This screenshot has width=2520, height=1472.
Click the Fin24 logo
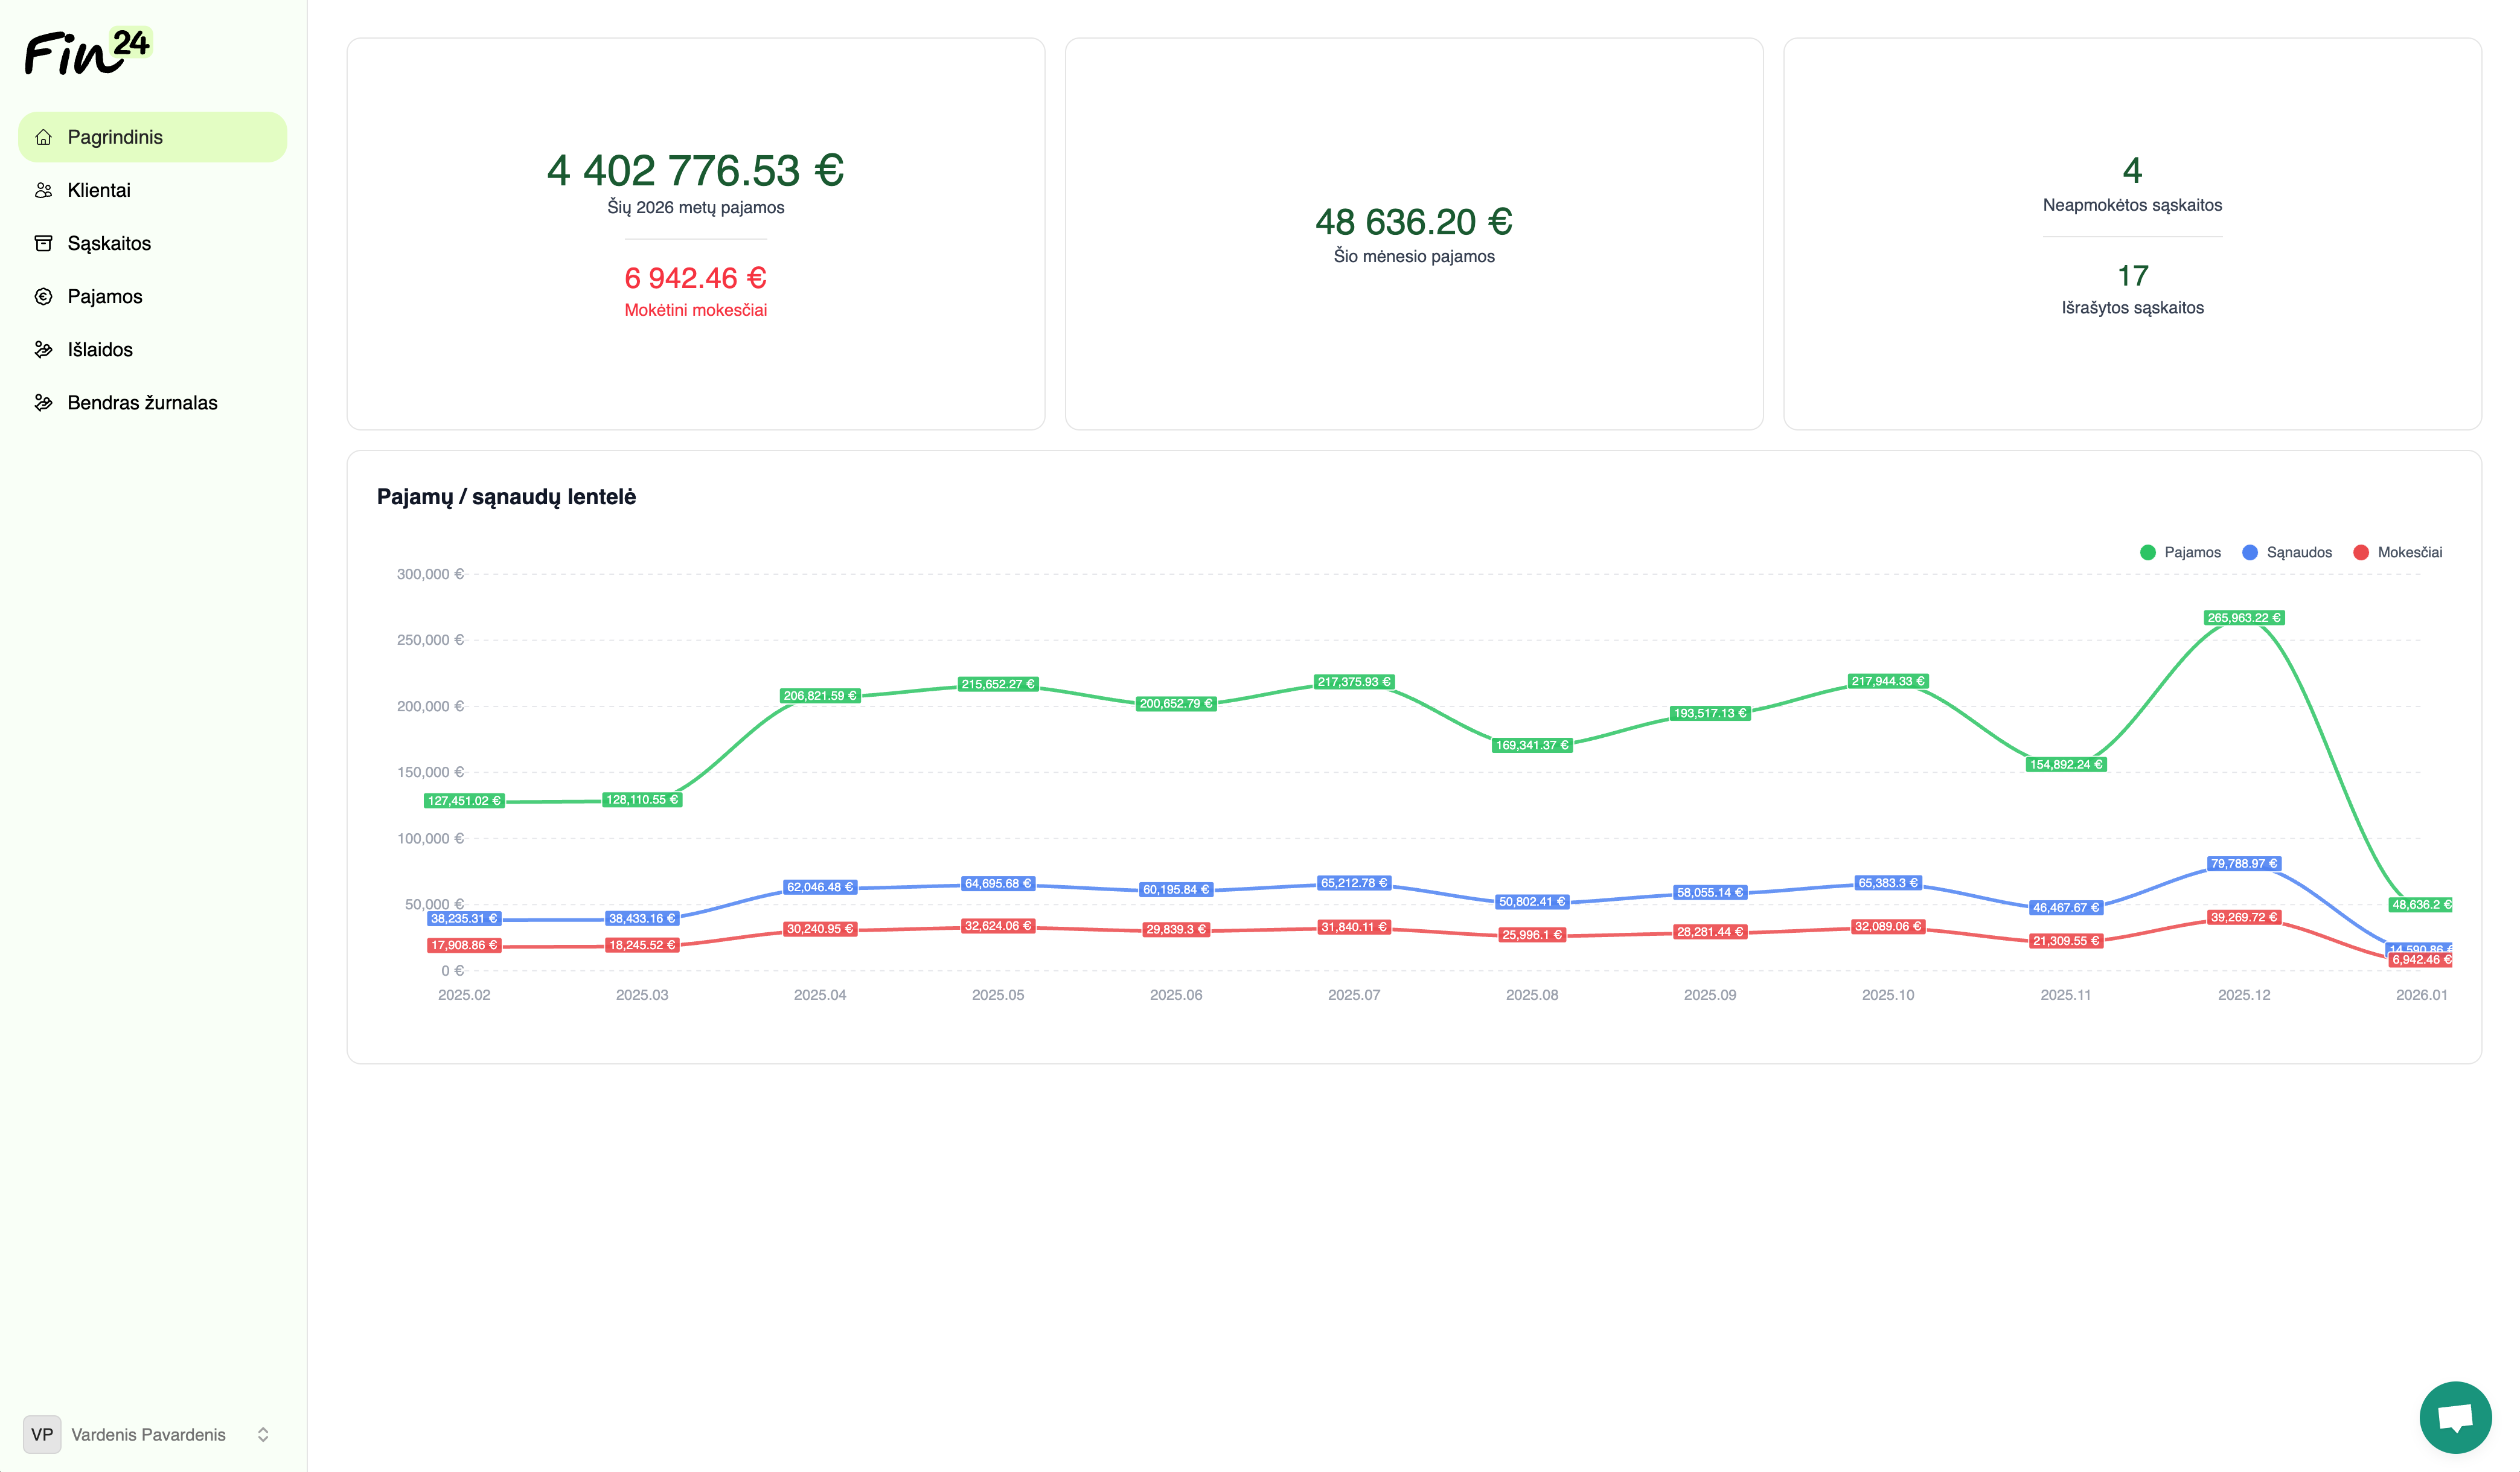[x=87, y=52]
